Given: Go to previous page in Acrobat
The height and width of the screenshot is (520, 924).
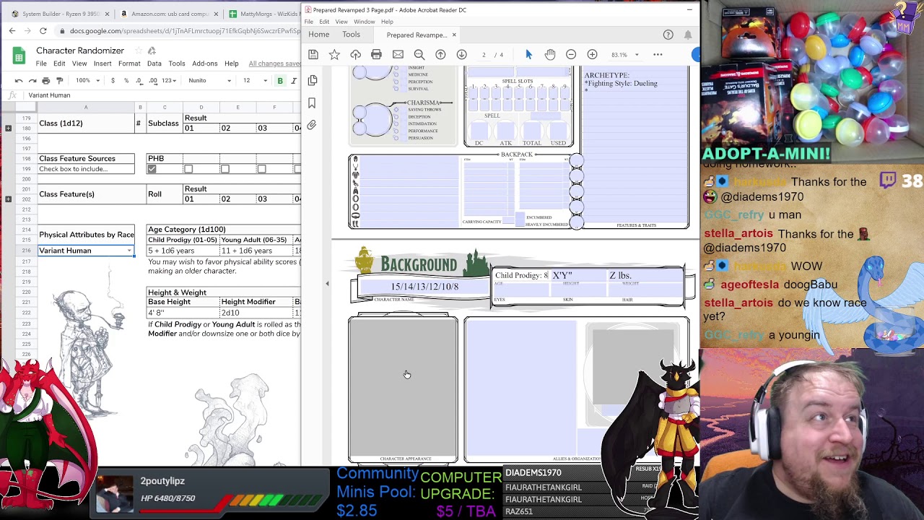Looking at the screenshot, I should click(x=440, y=55).
